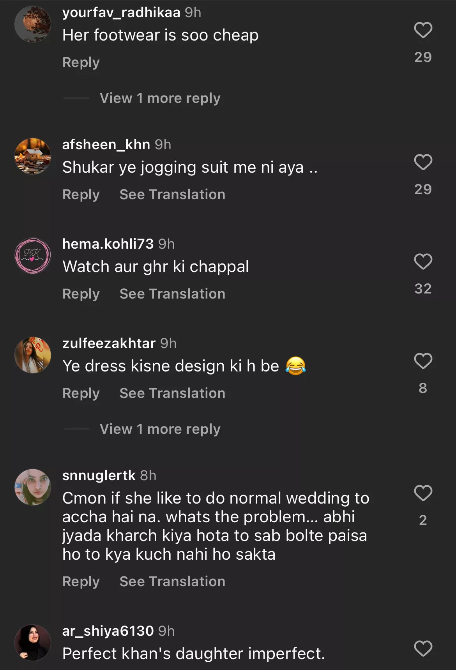Heart zulfeezakhtar's dress comment
The height and width of the screenshot is (670, 456).
tap(423, 361)
